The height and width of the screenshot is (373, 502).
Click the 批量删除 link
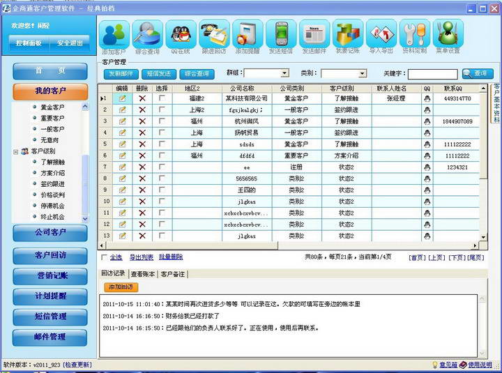[171, 257]
